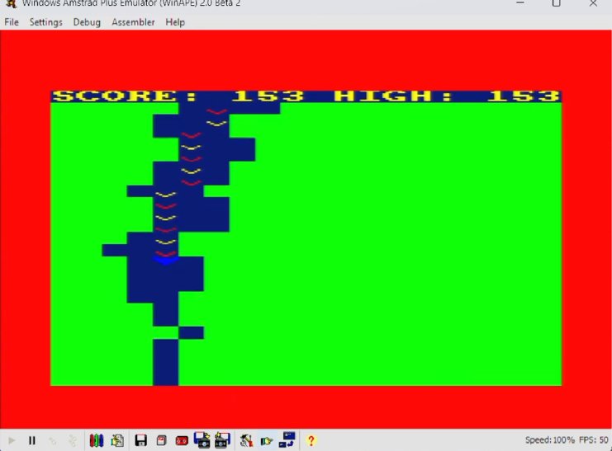
Task: Open the hammer-and-tools settings icon
Action: click(246, 440)
